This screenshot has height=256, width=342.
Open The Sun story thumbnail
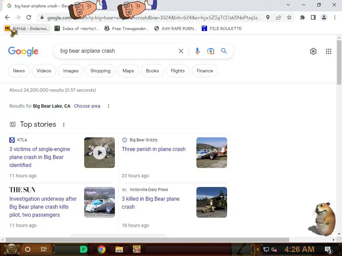tap(100, 202)
